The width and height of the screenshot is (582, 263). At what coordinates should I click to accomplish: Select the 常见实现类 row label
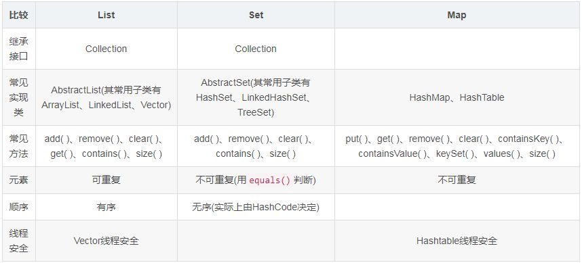pos(18,97)
